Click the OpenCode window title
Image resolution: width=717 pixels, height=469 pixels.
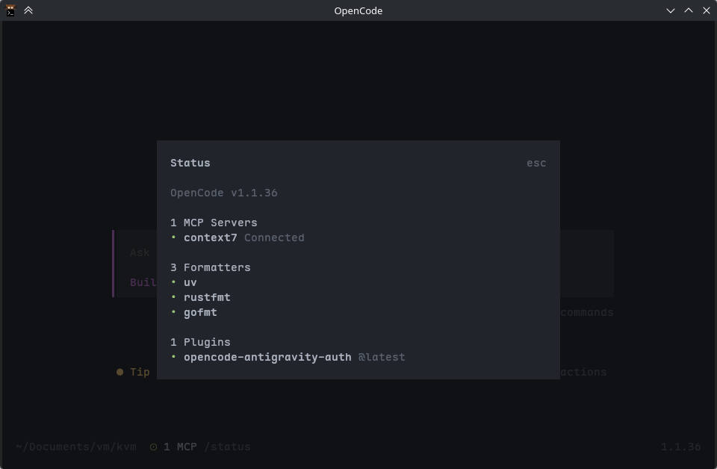358,10
